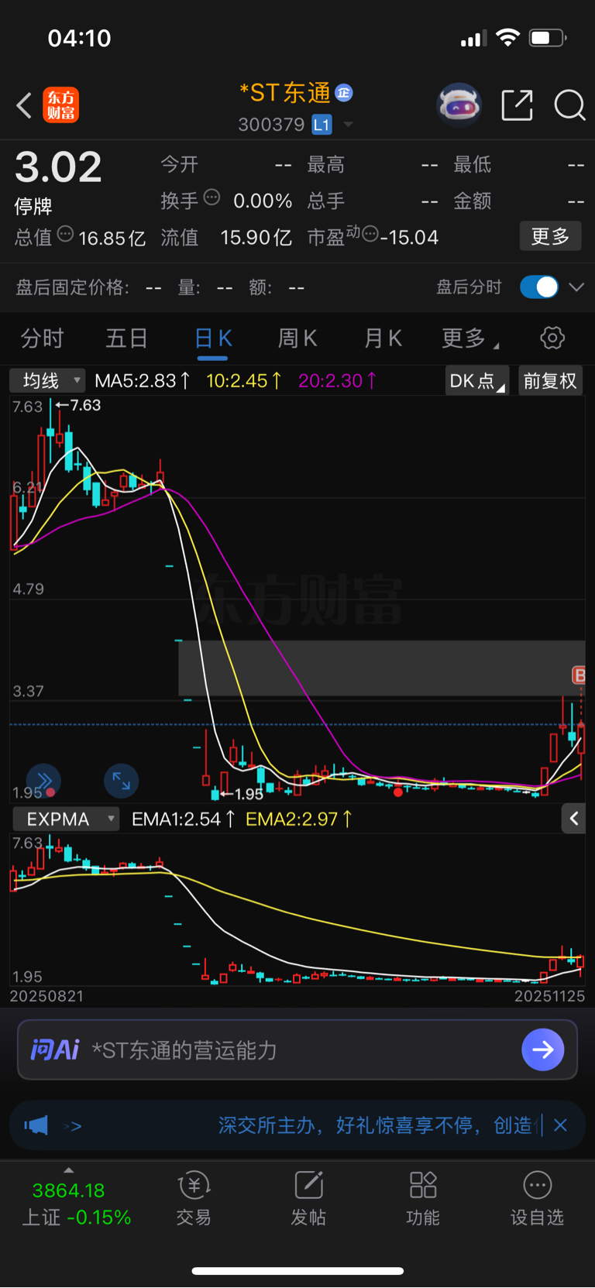
Task: Open 均线 indicator dropdown
Action: tap(47, 380)
